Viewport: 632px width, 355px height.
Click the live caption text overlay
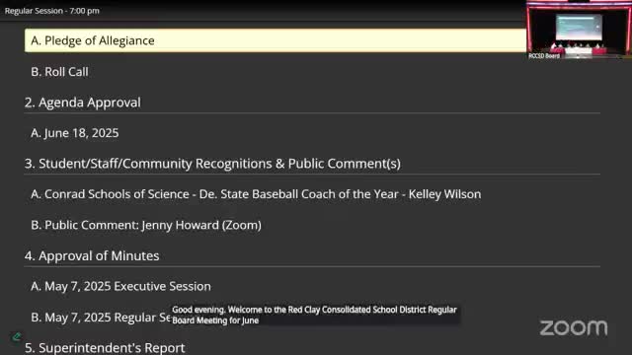(314, 315)
